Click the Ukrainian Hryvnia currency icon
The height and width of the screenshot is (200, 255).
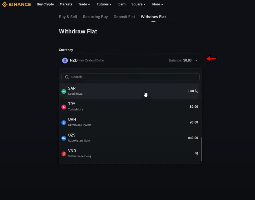pyautogui.click(x=64, y=122)
